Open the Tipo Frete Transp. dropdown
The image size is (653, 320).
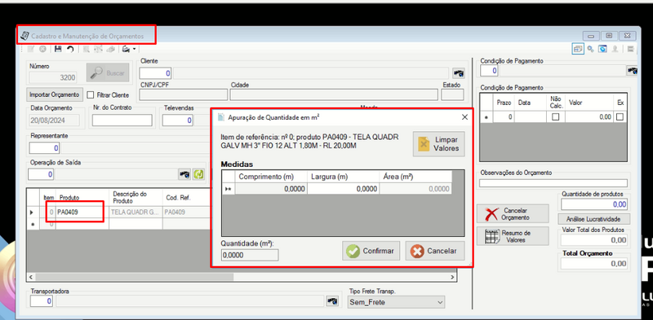point(396,302)
